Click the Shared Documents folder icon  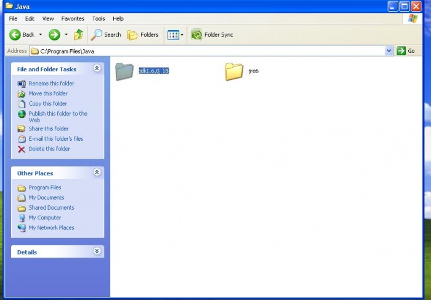point(22,208)
